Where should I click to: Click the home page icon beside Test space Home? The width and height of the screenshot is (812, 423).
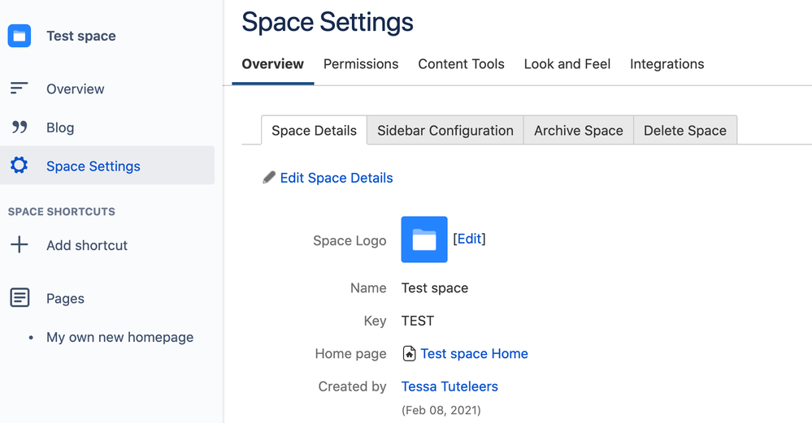tap(410, 354)
